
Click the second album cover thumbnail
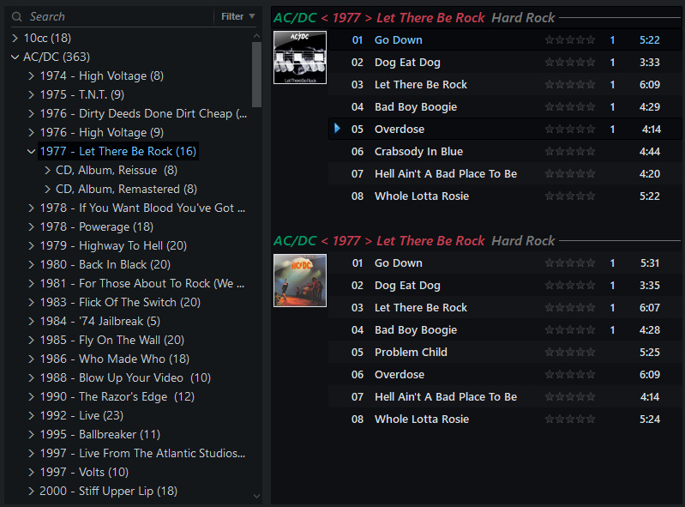tap(299, 281)
